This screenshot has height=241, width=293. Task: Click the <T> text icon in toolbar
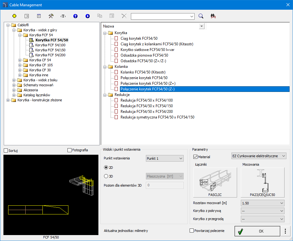click(63, 16)
